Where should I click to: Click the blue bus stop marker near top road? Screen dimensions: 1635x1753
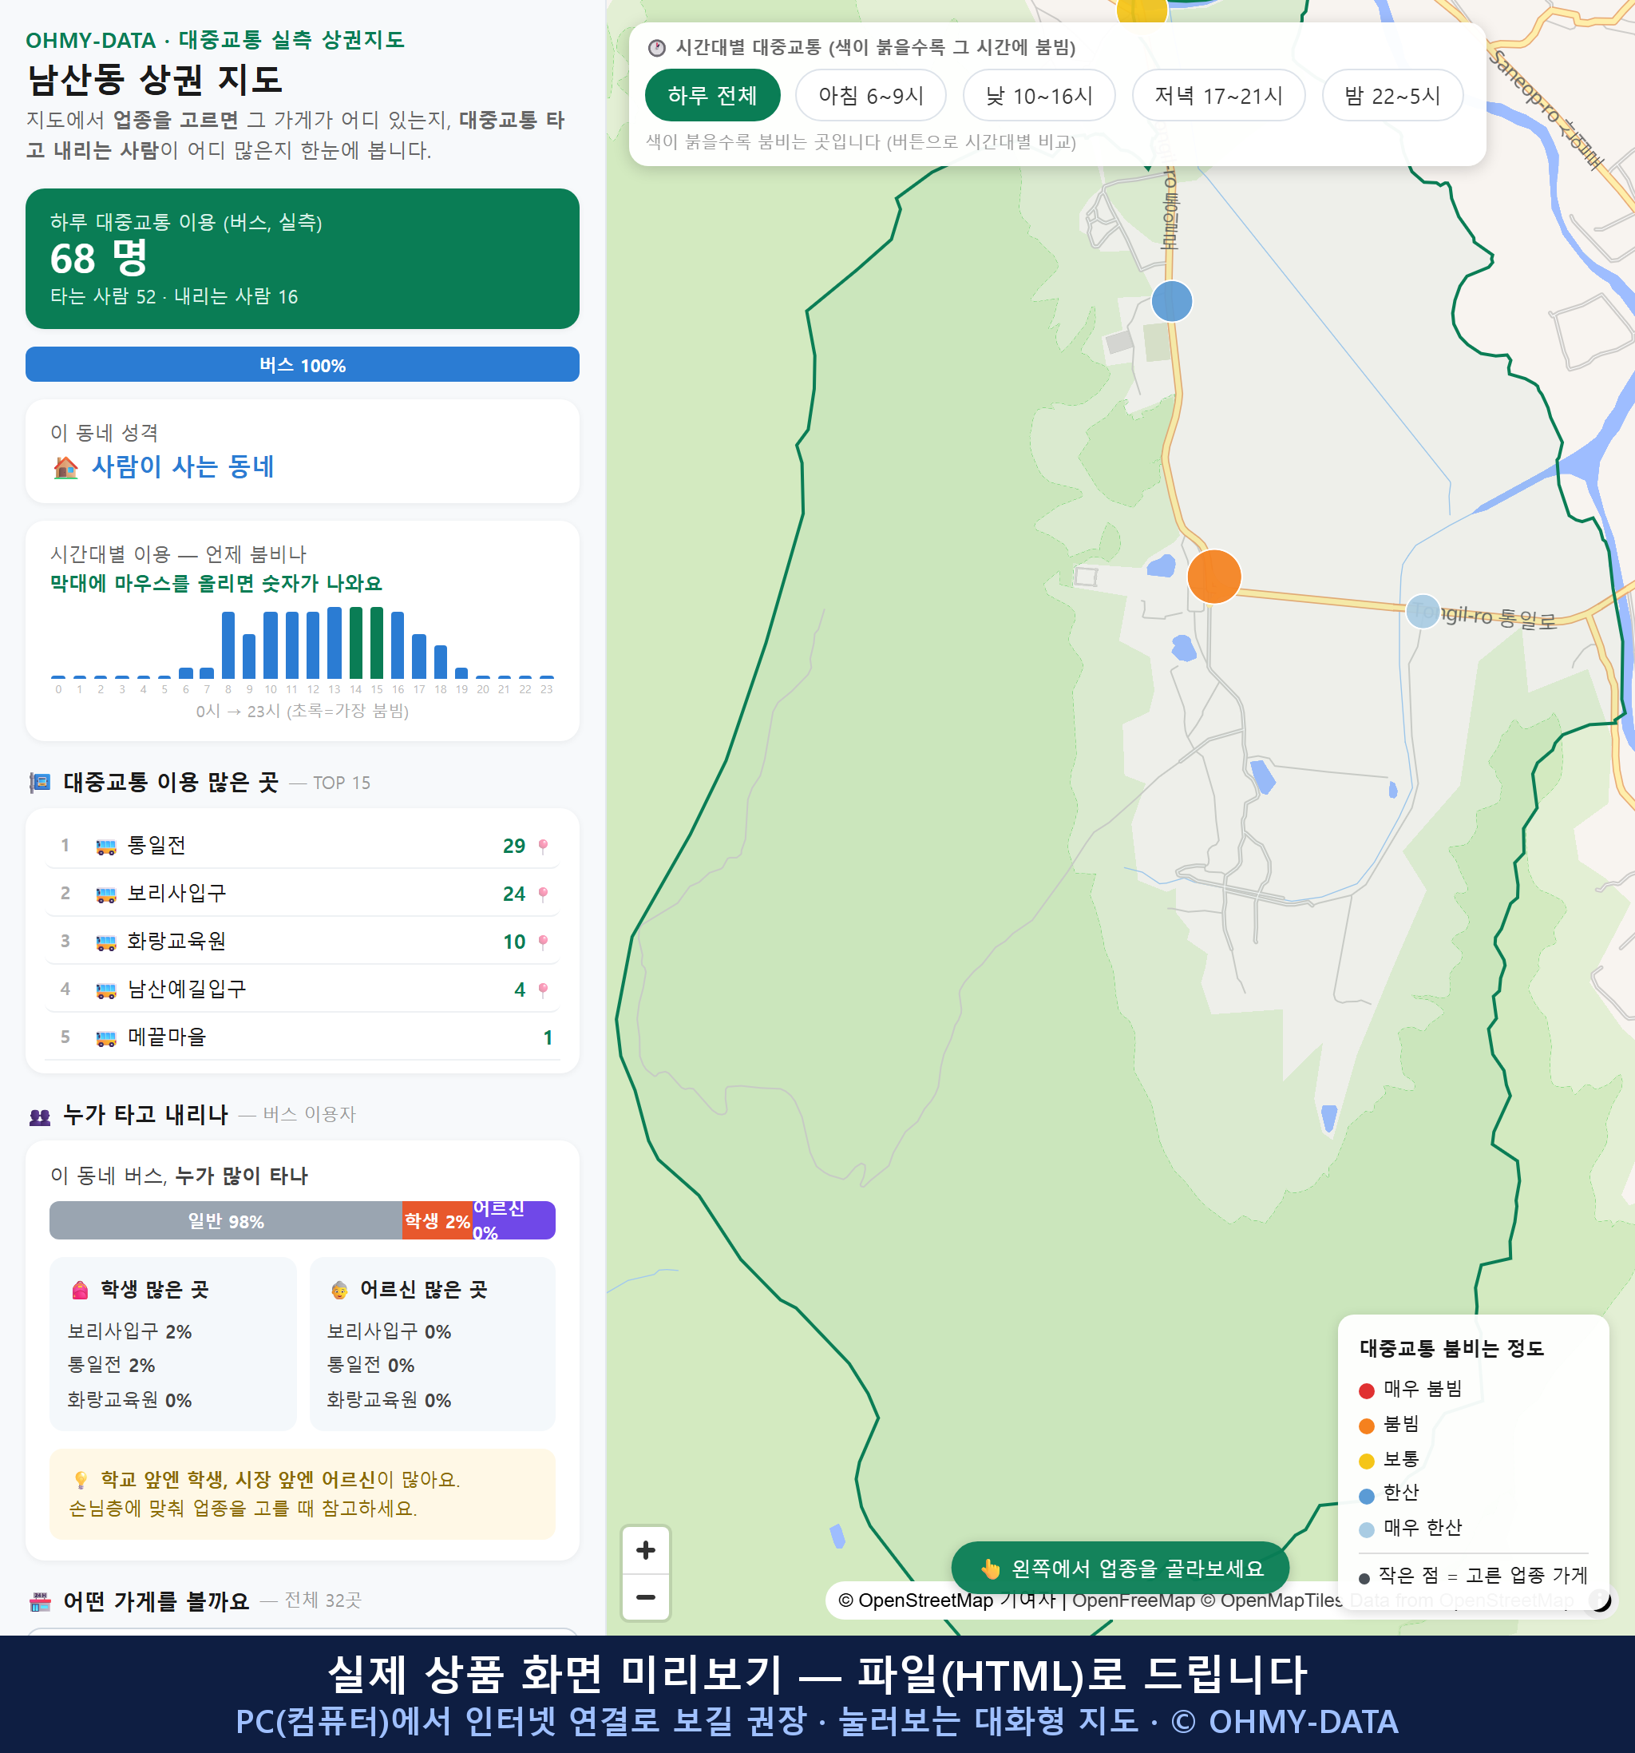tap(1171, 302)
